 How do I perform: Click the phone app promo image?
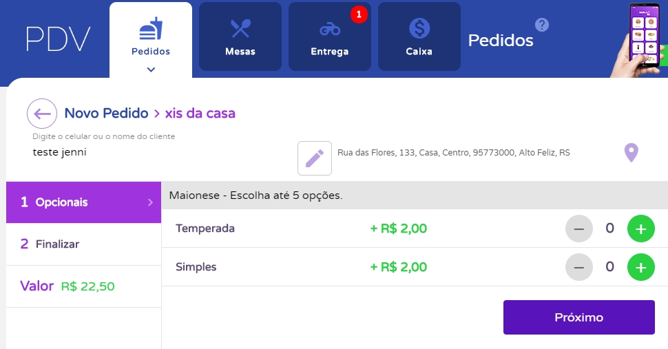[645, 38]
